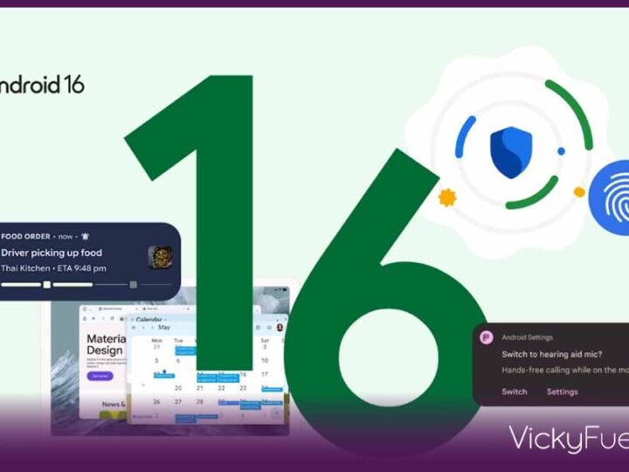
Task: Click the Sat column header in calendar
Action: pyautogui.click(x=265, y=340)
